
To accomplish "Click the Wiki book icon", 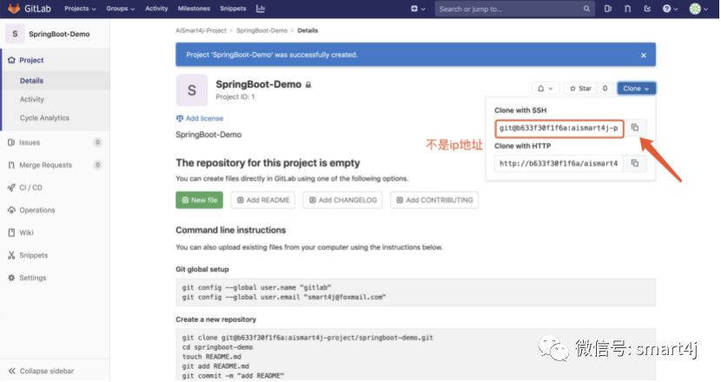I will click(x=11, y=233).
